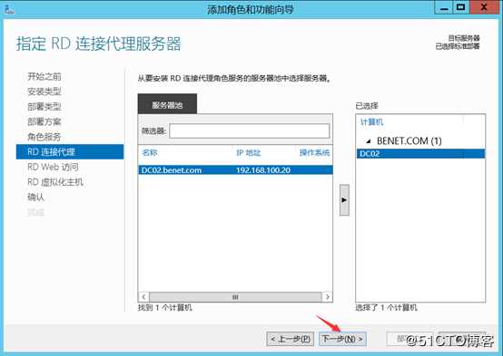Select the DC02.benet.com server row
503x356 pixels.
[x=235, y=170]
